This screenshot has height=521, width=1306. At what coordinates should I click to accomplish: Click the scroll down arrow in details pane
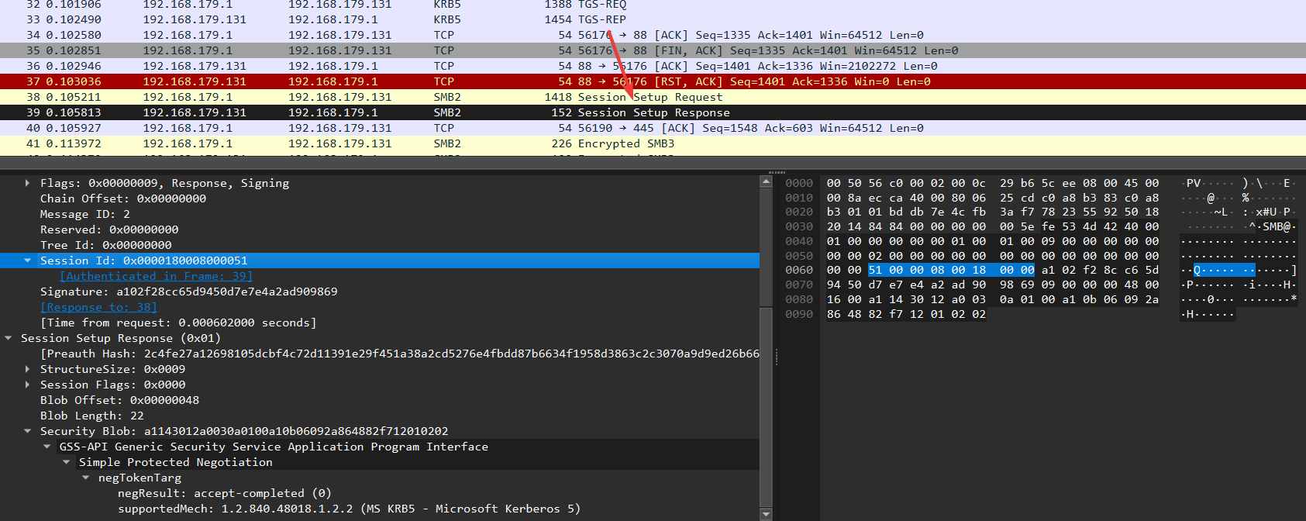click(x=766, y=514)
